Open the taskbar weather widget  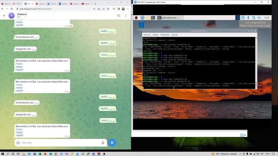(224, 154)
